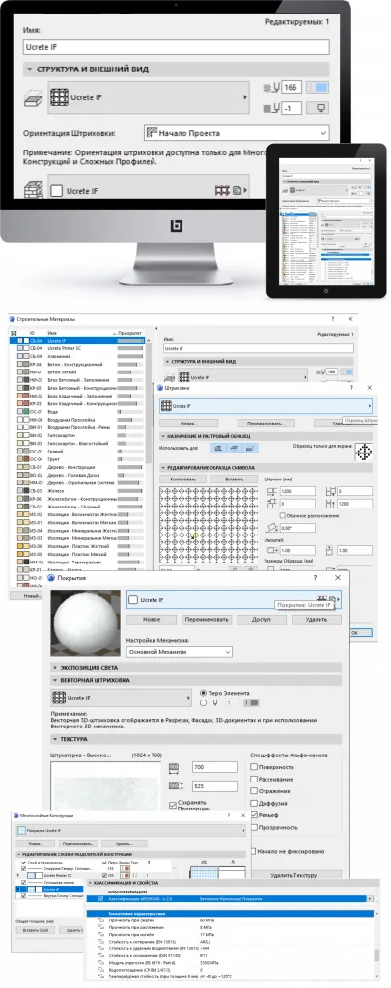Viewport: 391px width, 988px height.
Task: Click Новое in the Покрытия window
Action: (152, 620)
